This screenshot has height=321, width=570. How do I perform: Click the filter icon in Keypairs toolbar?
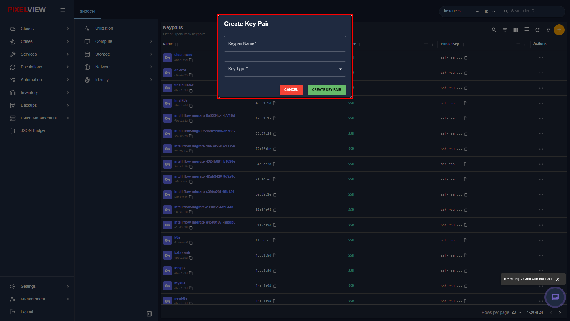tap(505, 30)
